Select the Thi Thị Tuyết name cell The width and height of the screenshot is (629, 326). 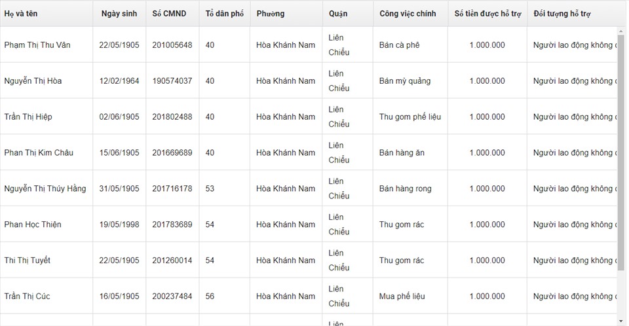47,261
